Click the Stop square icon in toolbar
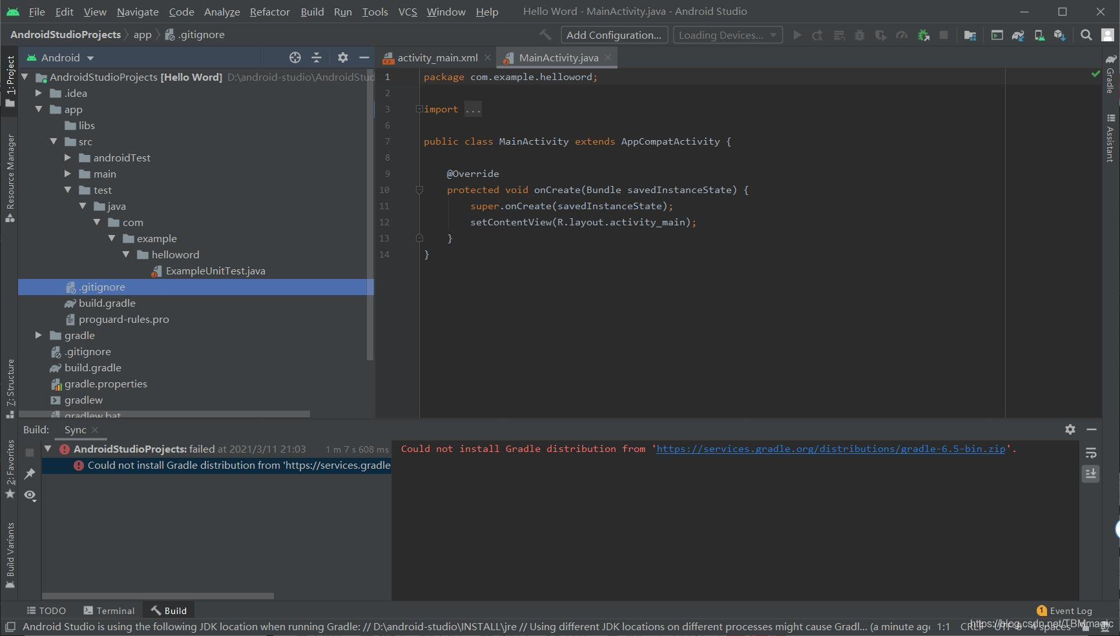 pos(944,35)
